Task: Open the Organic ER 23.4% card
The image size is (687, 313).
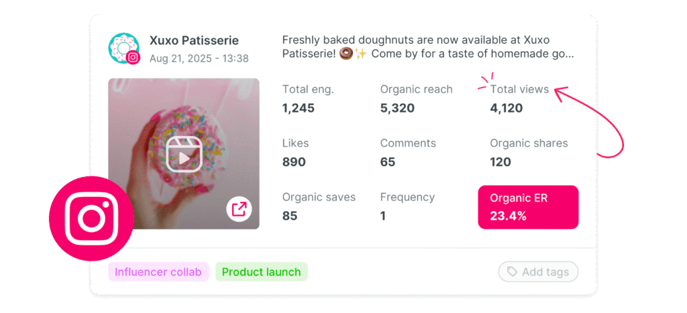Action: click(x=528, y=207)
